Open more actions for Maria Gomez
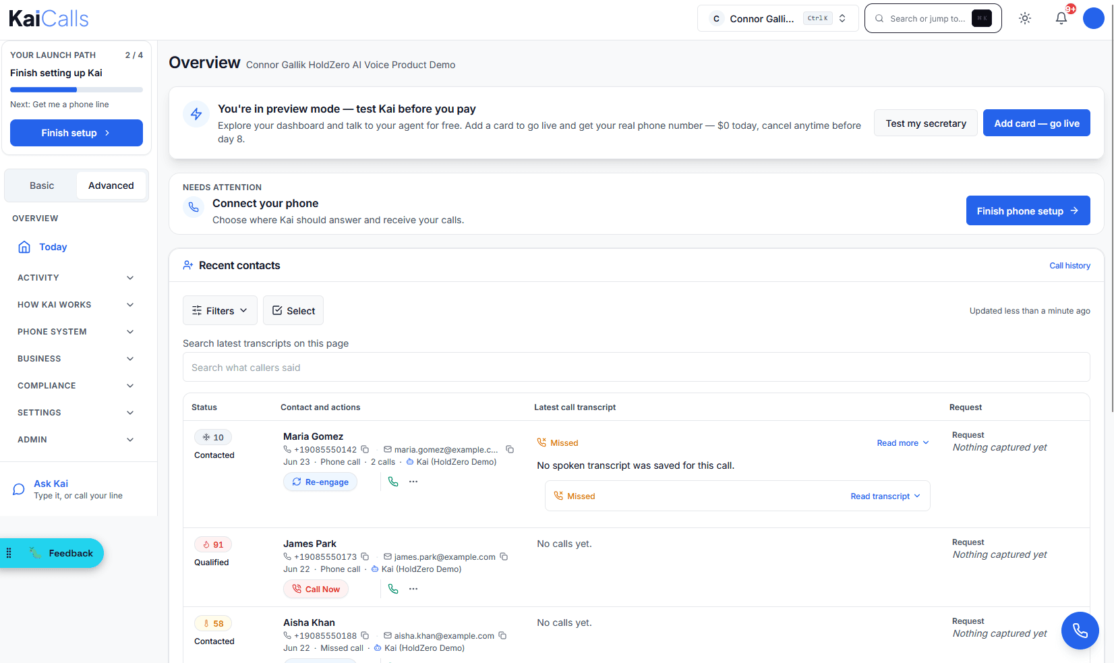 (x=413, y=482)
